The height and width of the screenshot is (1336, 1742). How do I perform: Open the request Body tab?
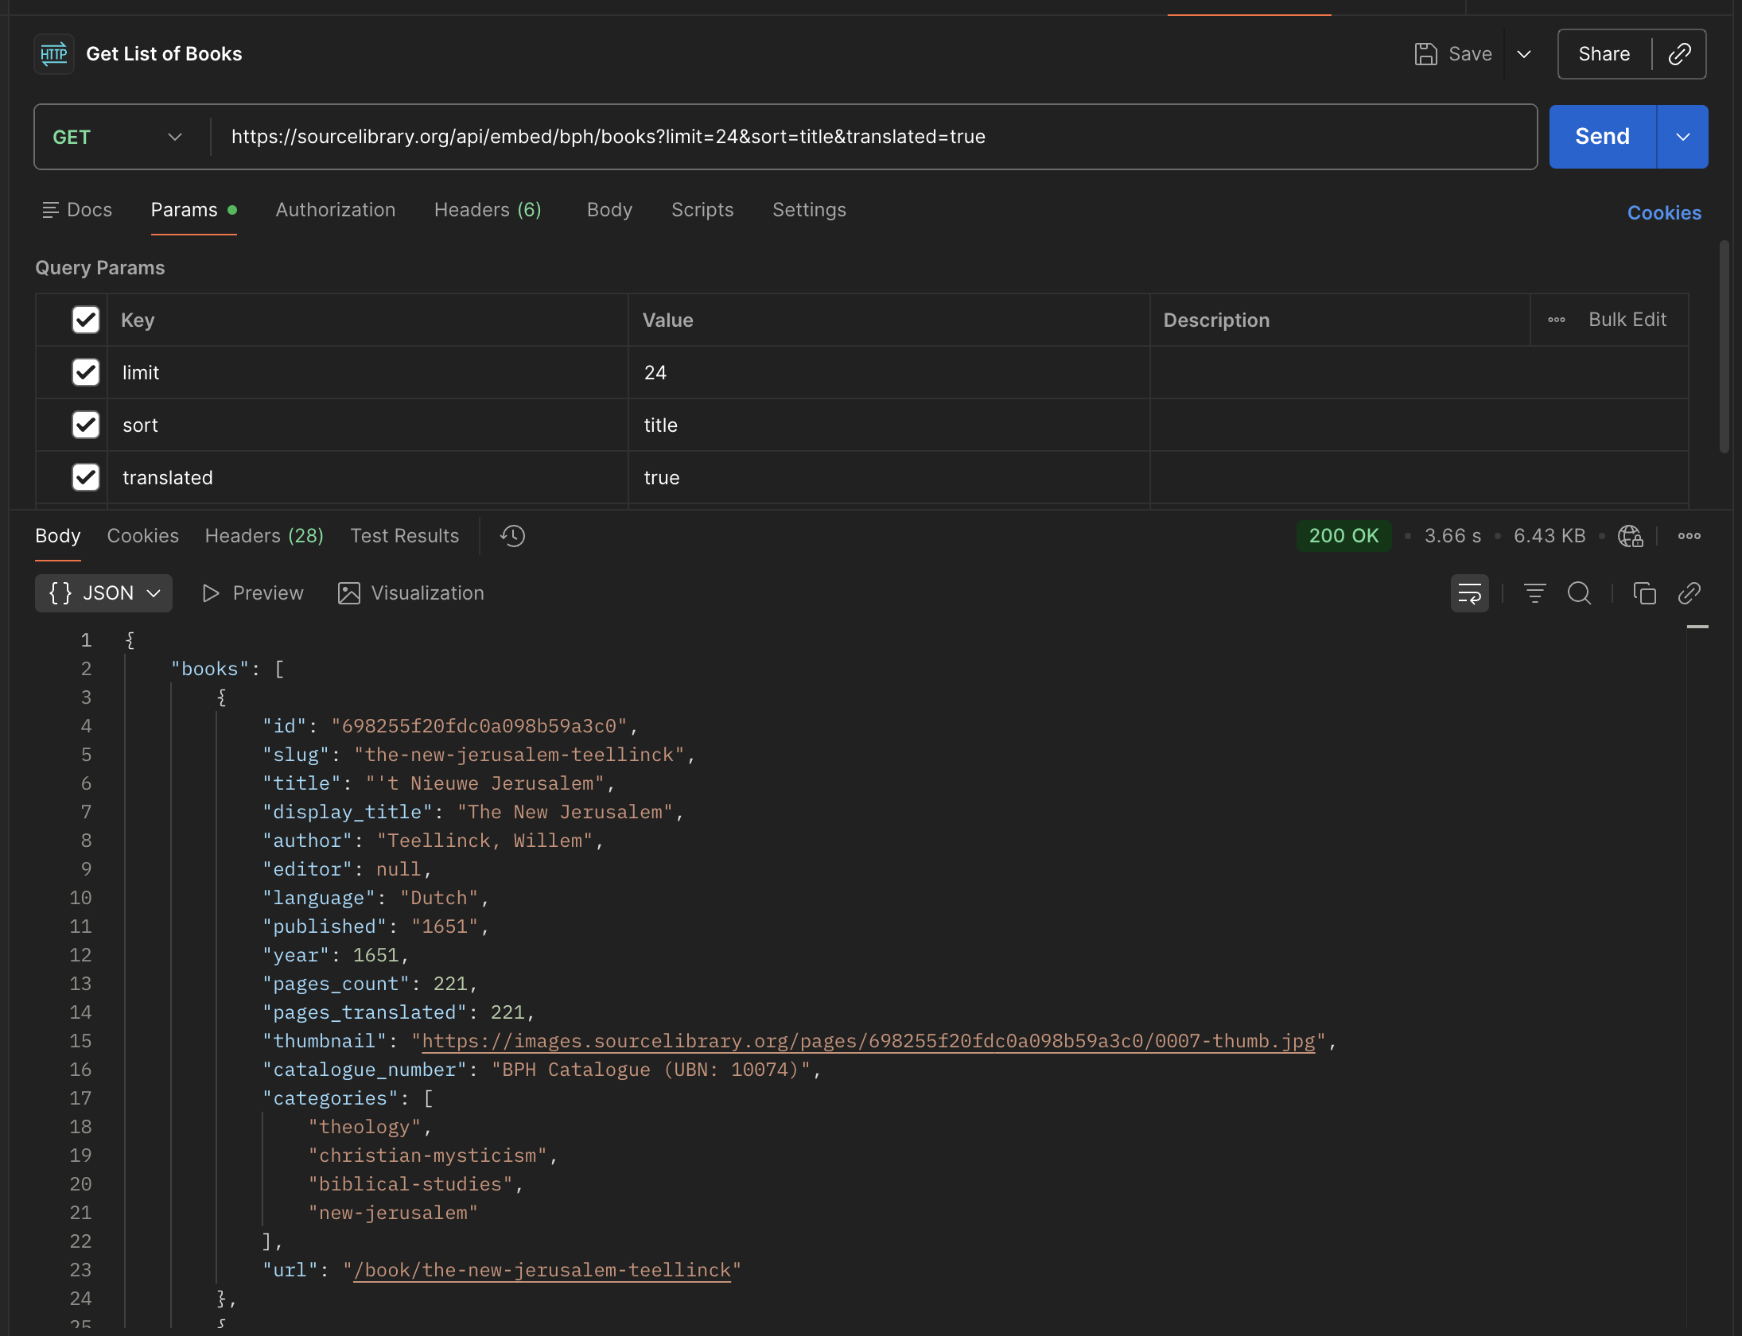click(x=609, y=210)
